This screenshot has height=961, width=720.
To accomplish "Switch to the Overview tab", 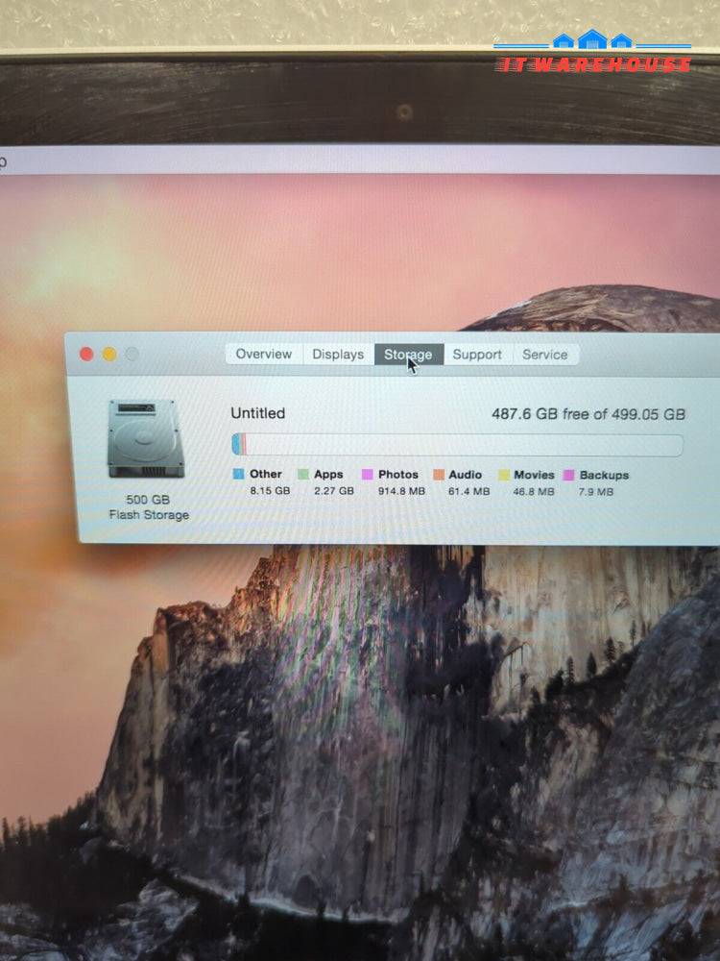I will point(263,355).
